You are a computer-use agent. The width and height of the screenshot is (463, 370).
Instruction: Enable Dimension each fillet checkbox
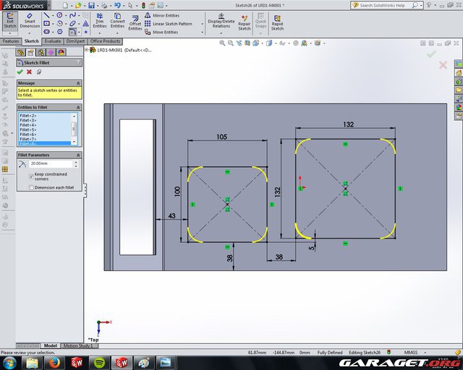(x=30, y=187)
